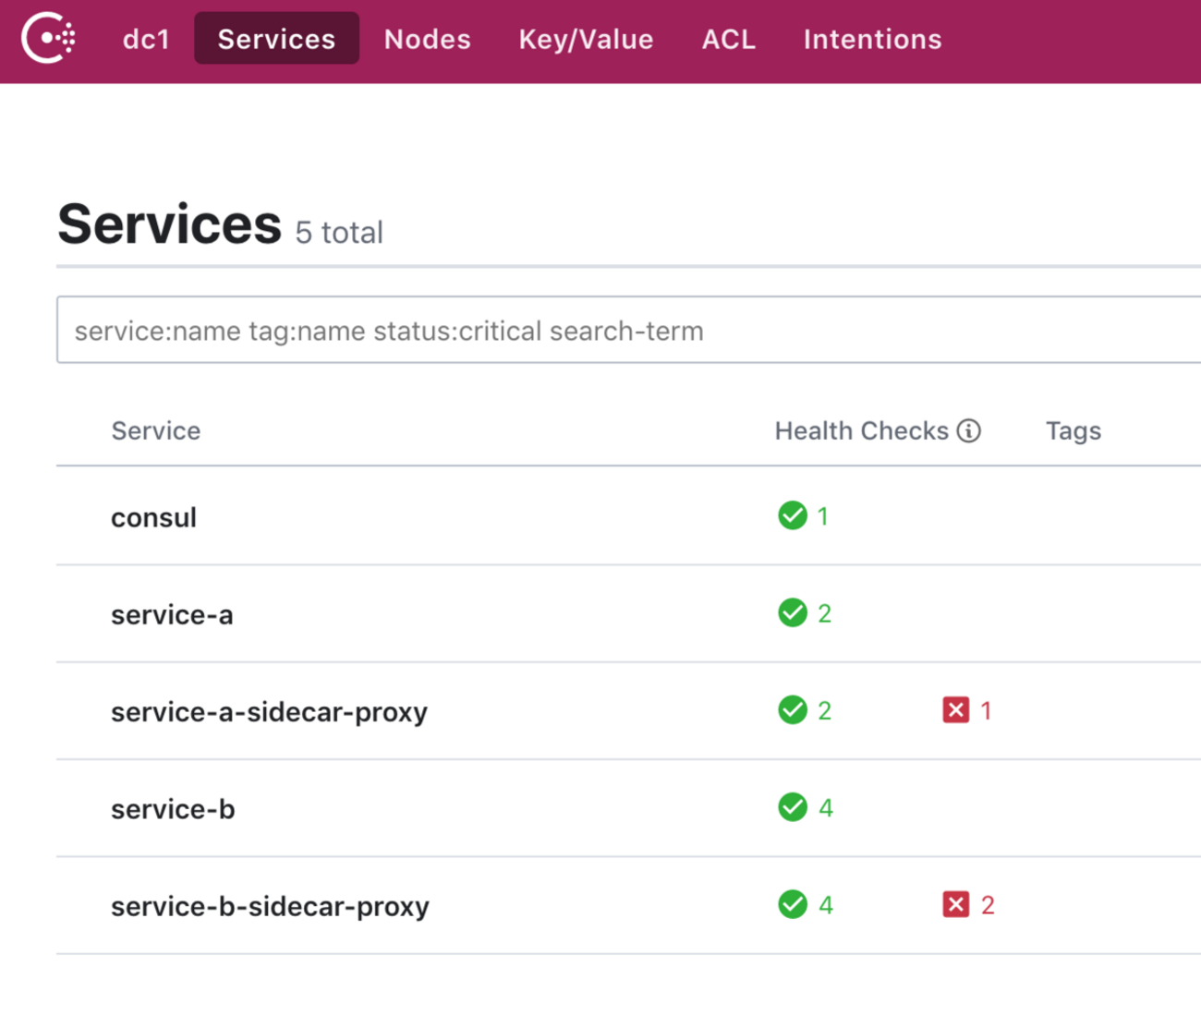Click passing count 1 for consul
The width and height of the screenshot is (1201, 1015).
(x=822, y=516)
